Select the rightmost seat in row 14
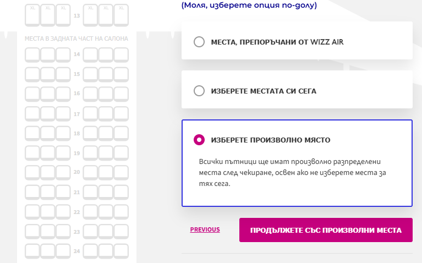The width and height of the screenshot is (422, 263). pos(121,54)
